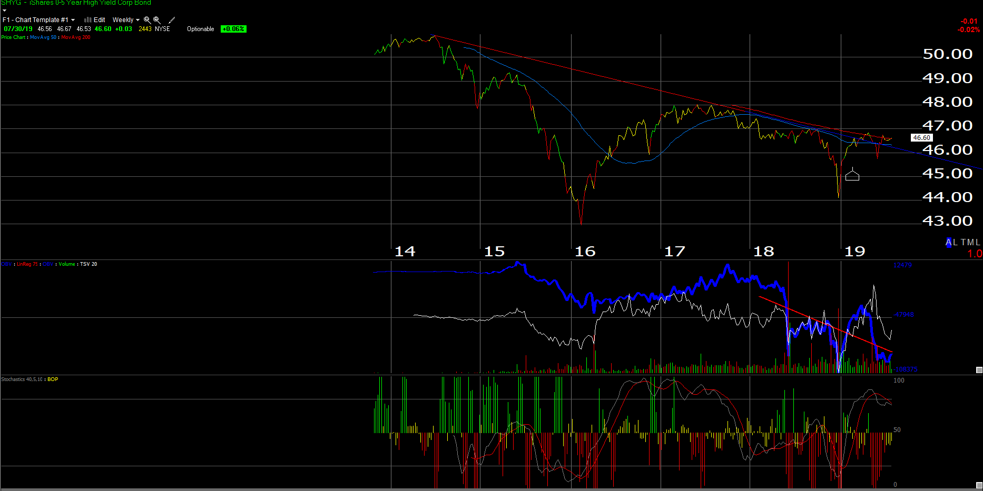This screenshot has width=983, height=491.
Task: Select the first L scaling option after A
Action: click(x=956, y=243)
